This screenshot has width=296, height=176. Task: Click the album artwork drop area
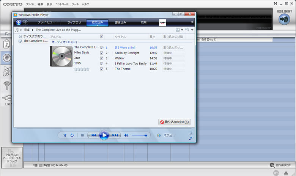click(x=12, y=158)
